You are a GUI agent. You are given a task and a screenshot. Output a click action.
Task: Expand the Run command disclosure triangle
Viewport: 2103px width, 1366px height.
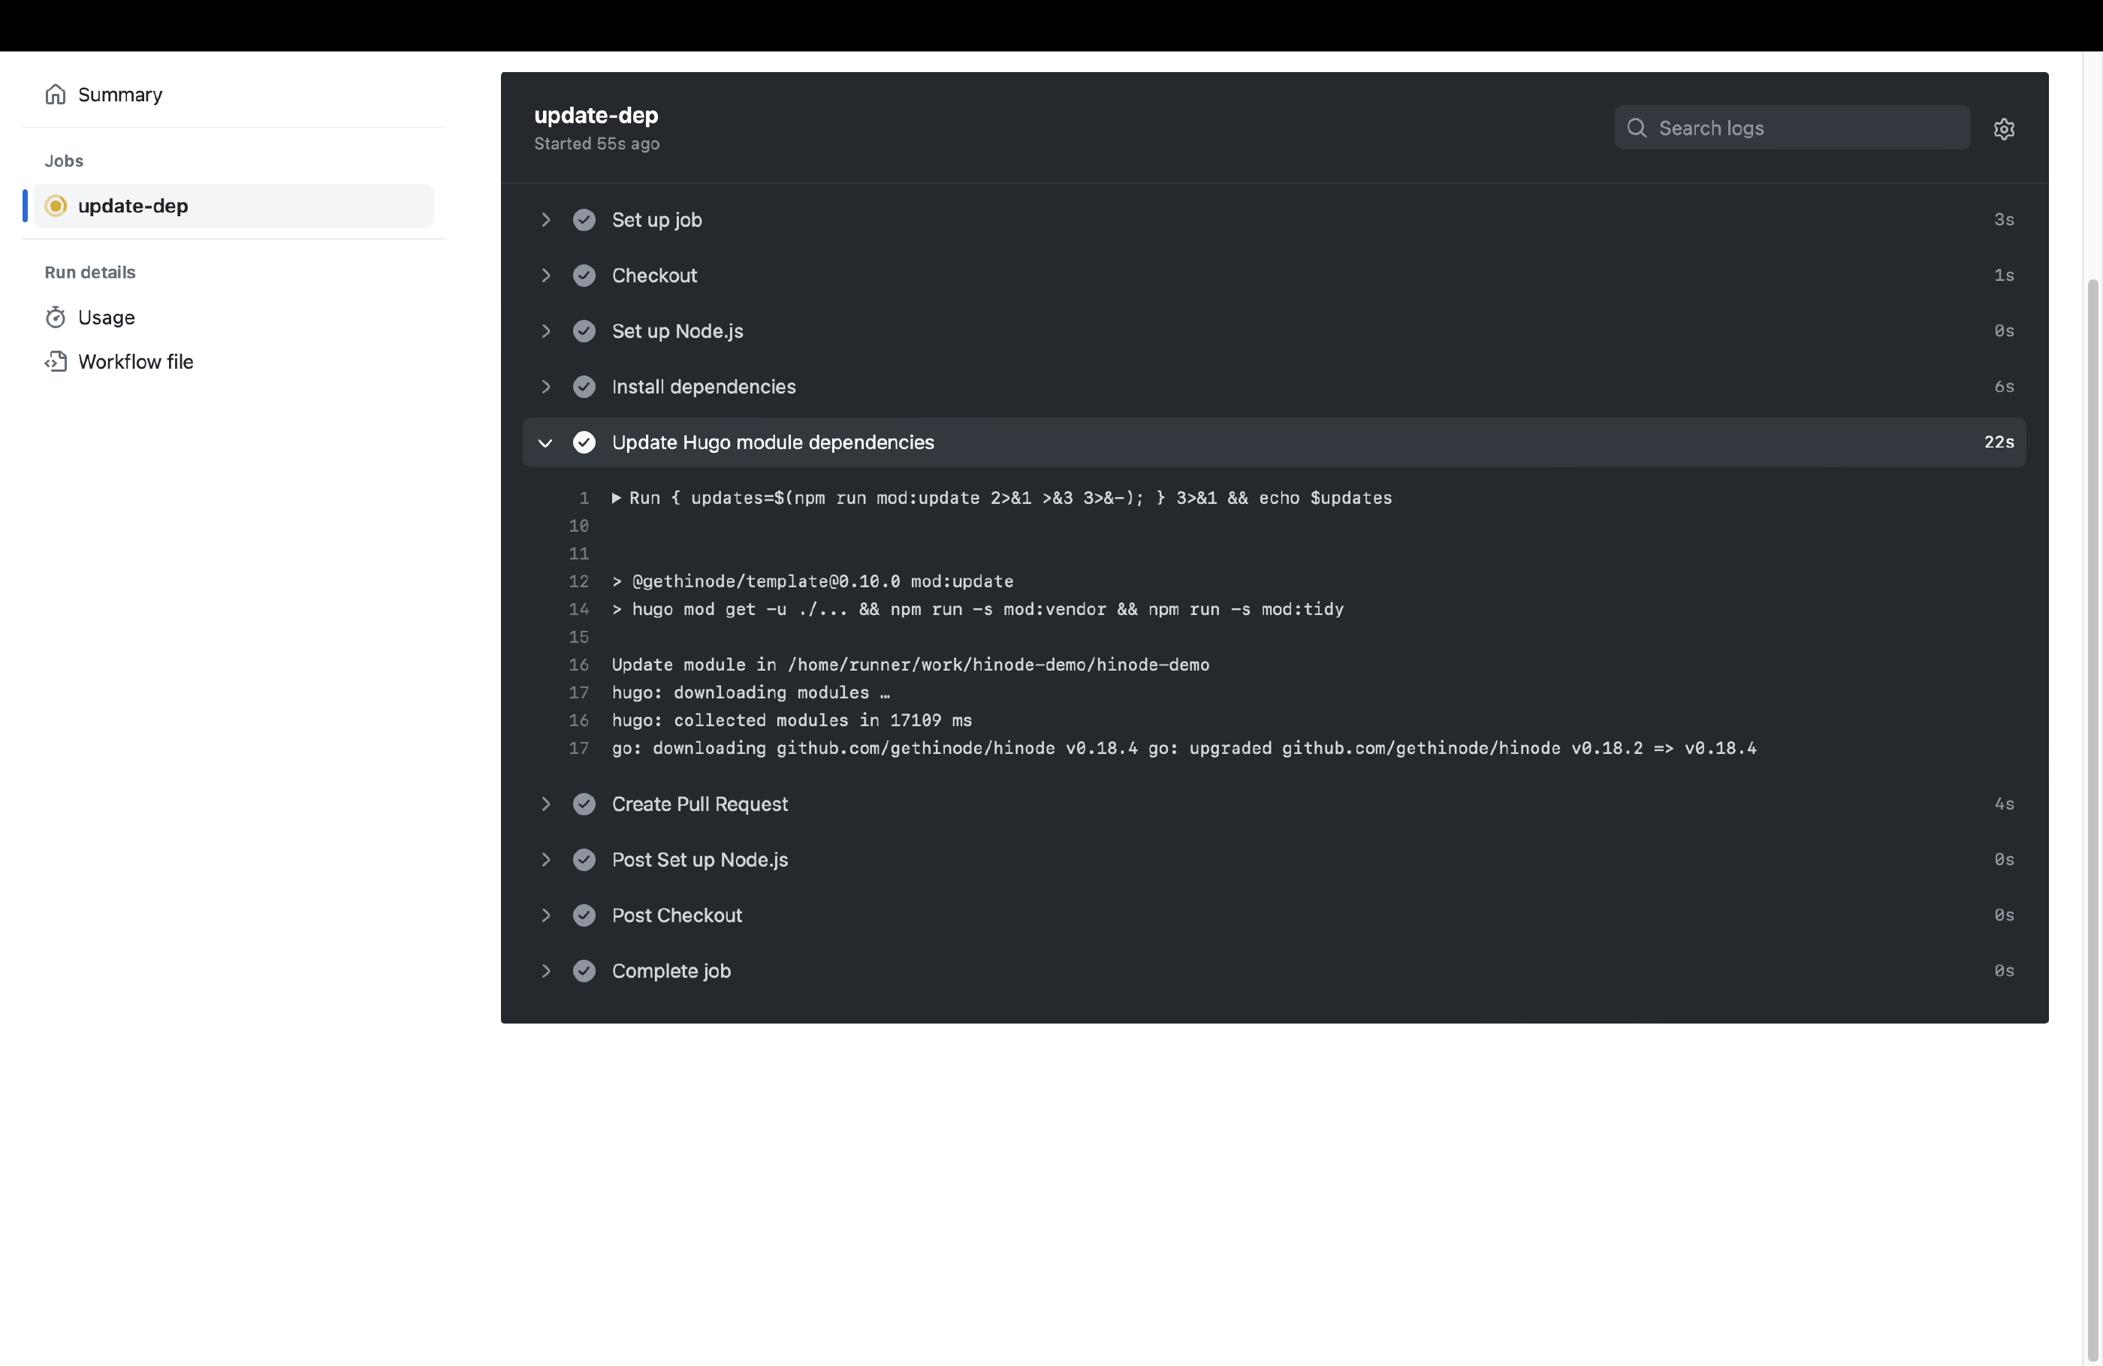(617, 499)
